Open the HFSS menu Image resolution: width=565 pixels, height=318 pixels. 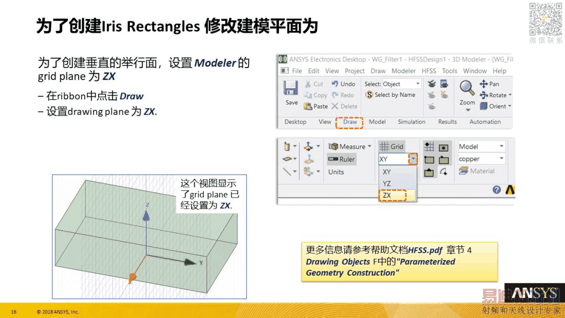429,71
